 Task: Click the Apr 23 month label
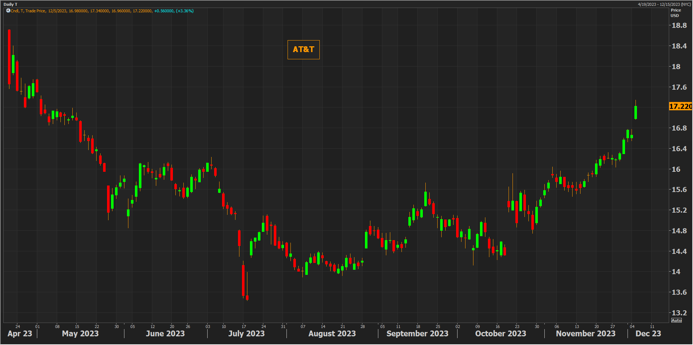click(x=20, y=333)
